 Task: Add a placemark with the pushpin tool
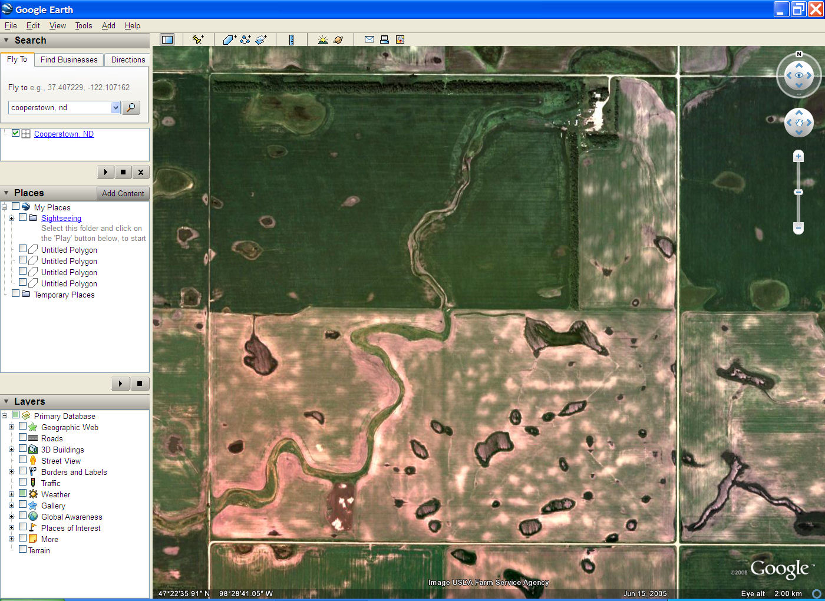point(198,39)
